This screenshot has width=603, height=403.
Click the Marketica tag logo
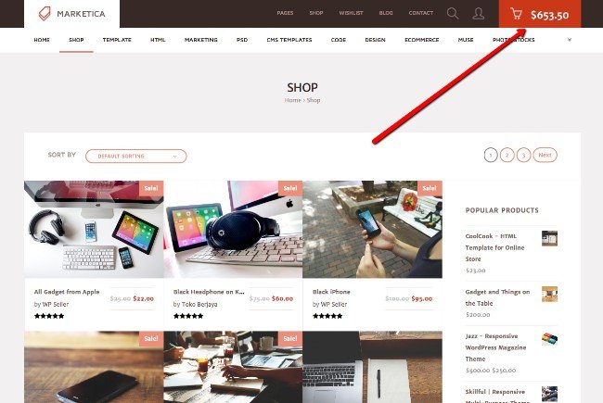click(45, 14)
